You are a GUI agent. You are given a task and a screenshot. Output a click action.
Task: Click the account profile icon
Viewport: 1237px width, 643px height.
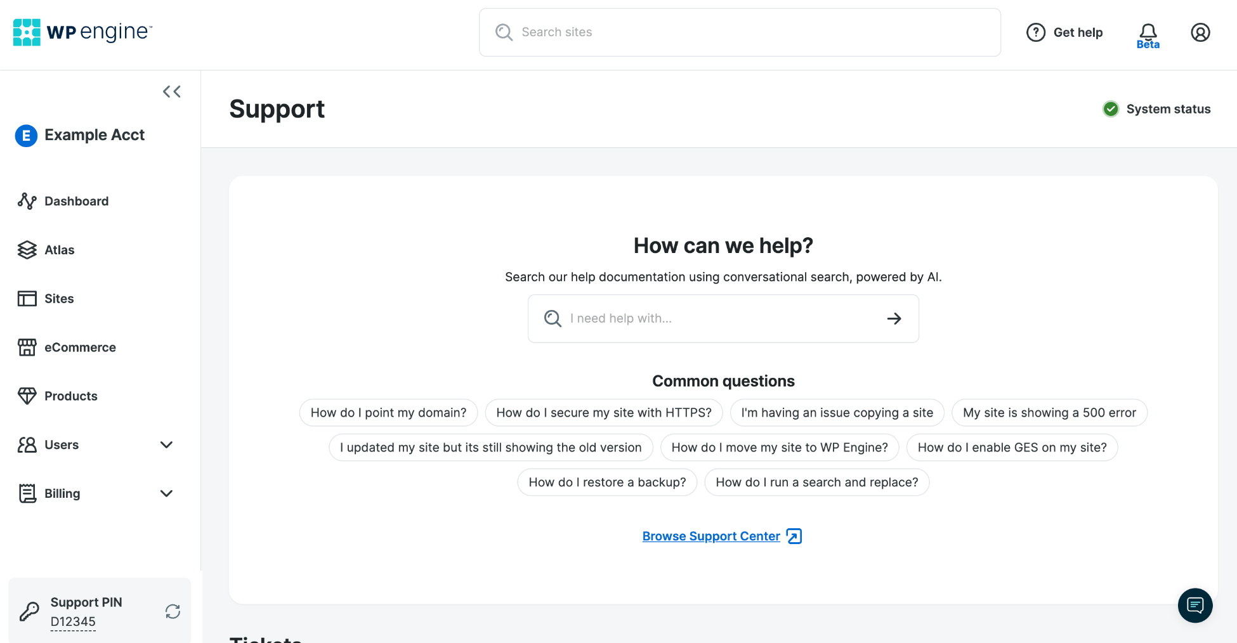pos(1200,32)
